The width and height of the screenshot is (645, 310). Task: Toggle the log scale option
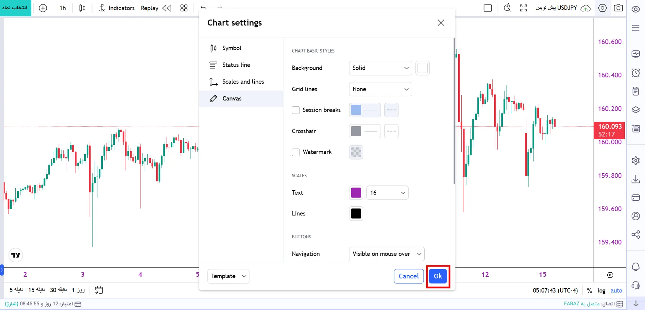tap(601, 290)
